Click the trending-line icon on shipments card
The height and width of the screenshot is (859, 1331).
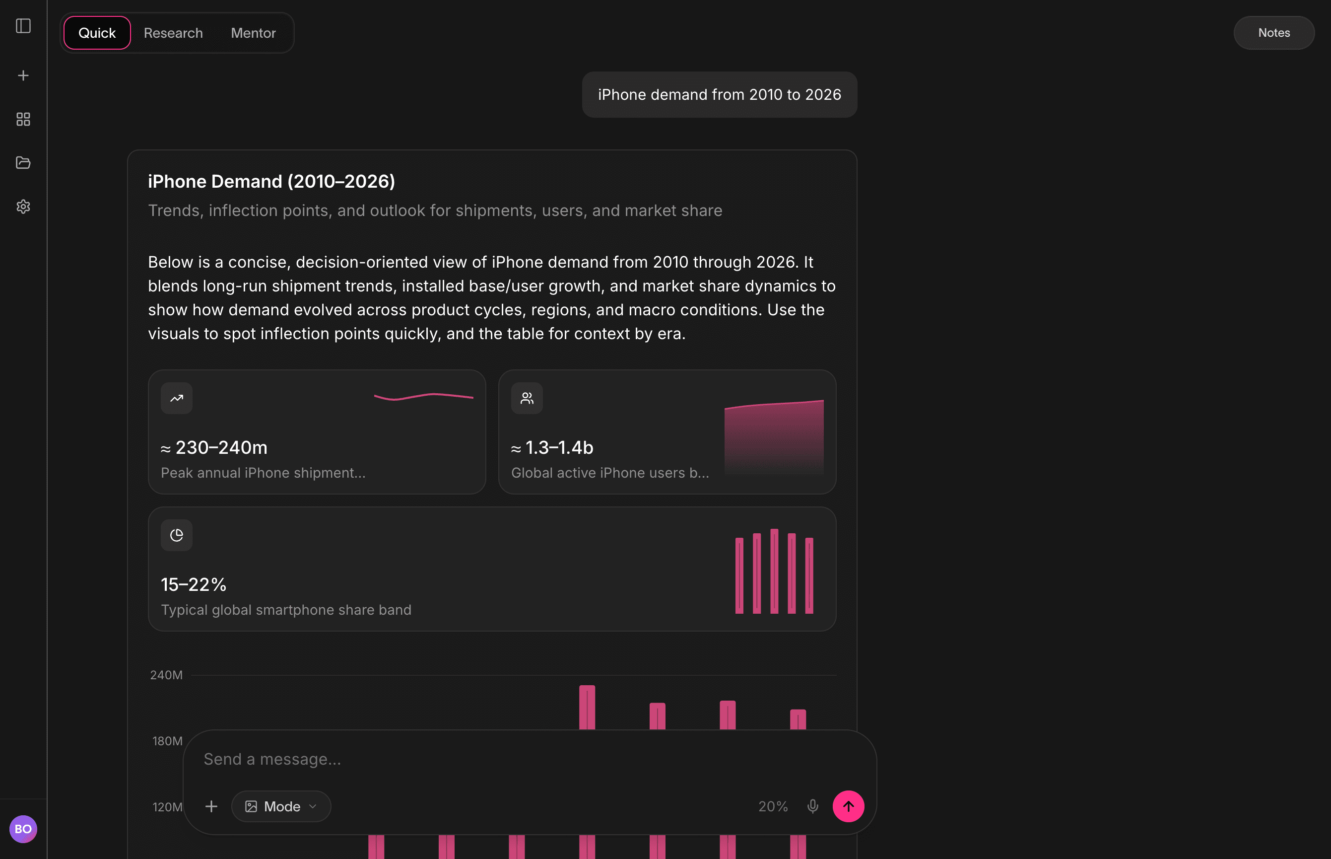coord(176,398)
